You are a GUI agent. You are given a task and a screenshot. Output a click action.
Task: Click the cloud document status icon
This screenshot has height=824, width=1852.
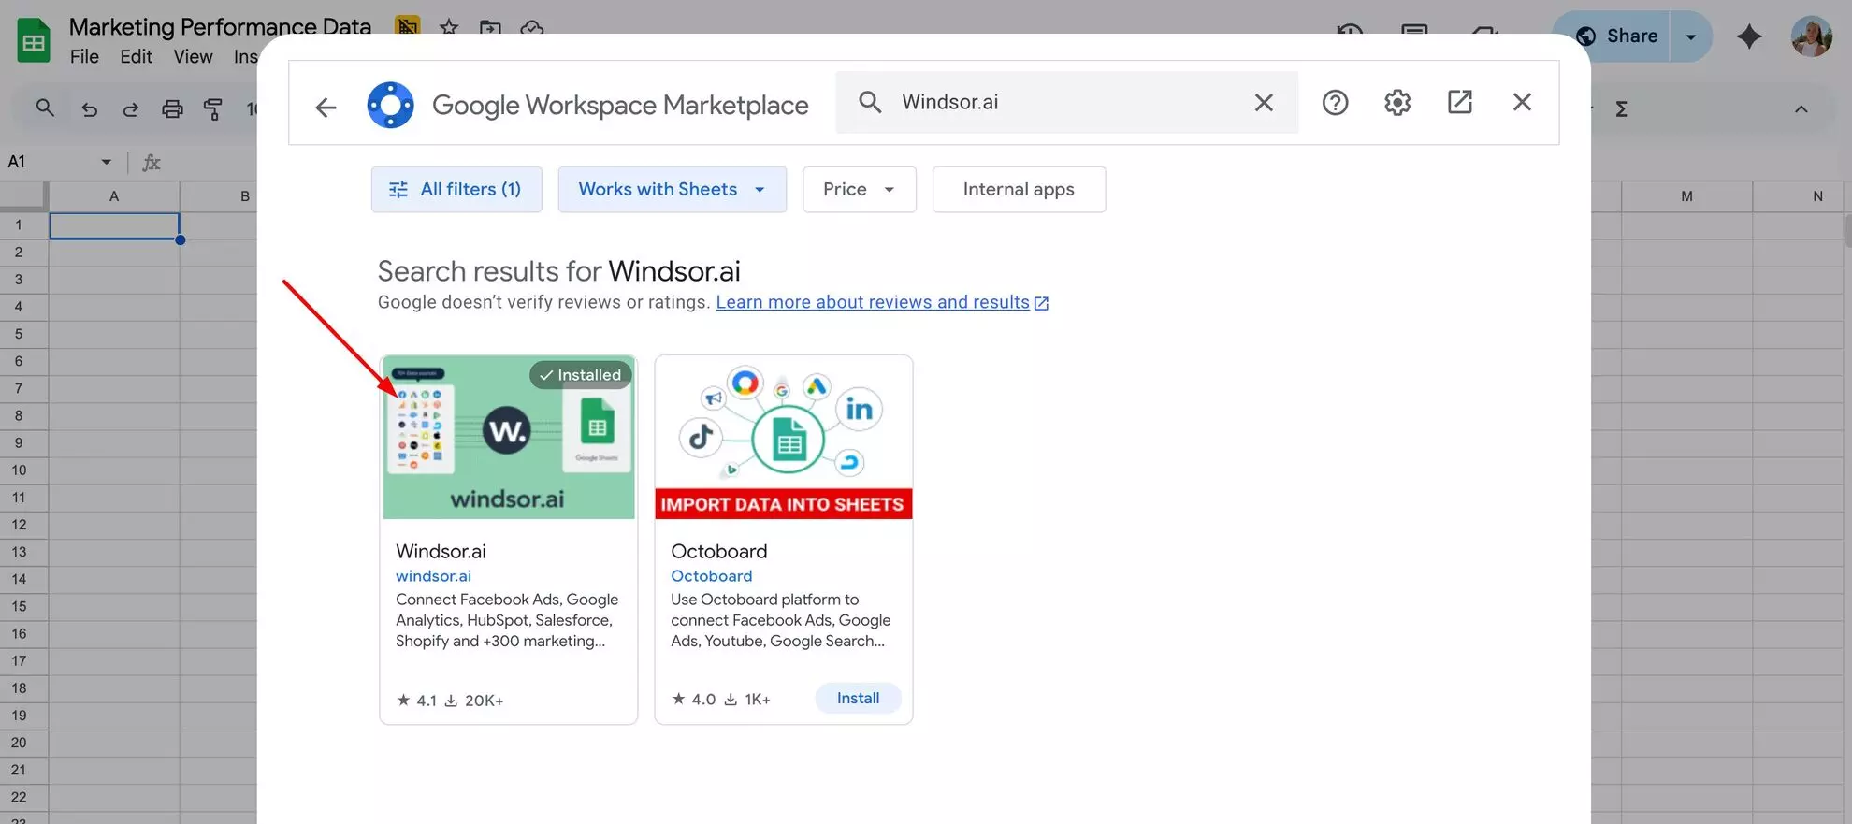point(531,27)
